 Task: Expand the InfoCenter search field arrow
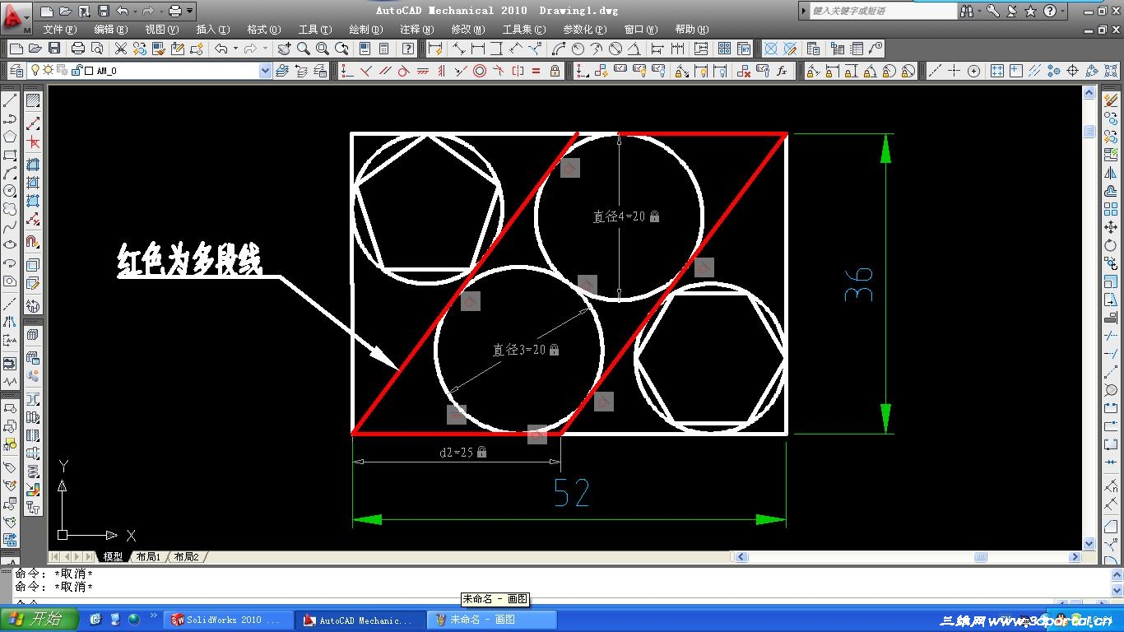pyautogui.click(x=804, y=11)
